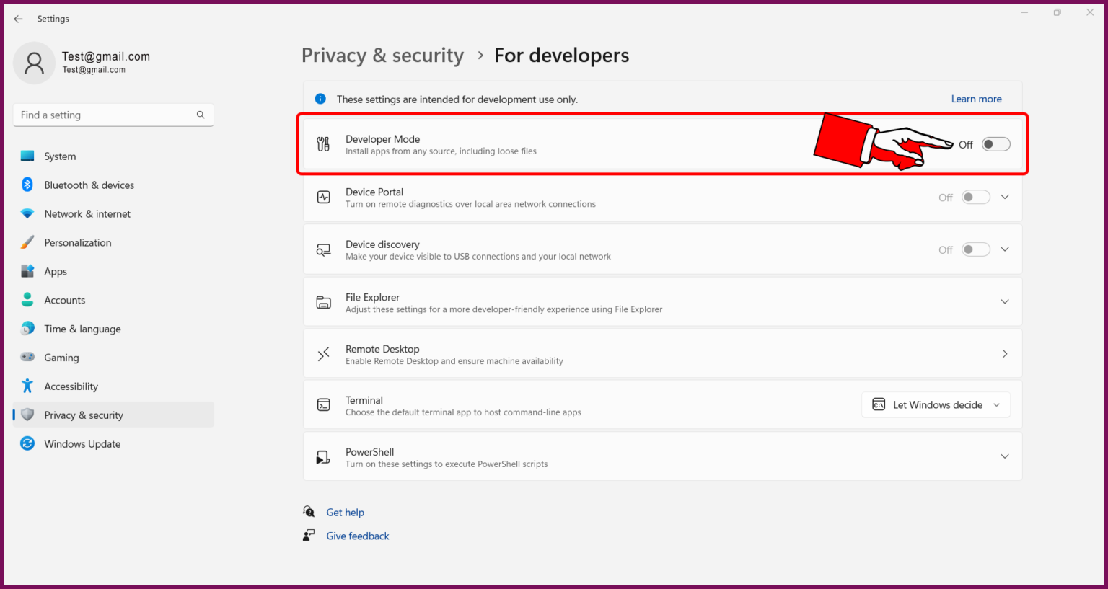Image resolution: width=1108 pixels, height=589 pixels.
Task: Click the user account avatar icon
Action: tap(34, 63)
